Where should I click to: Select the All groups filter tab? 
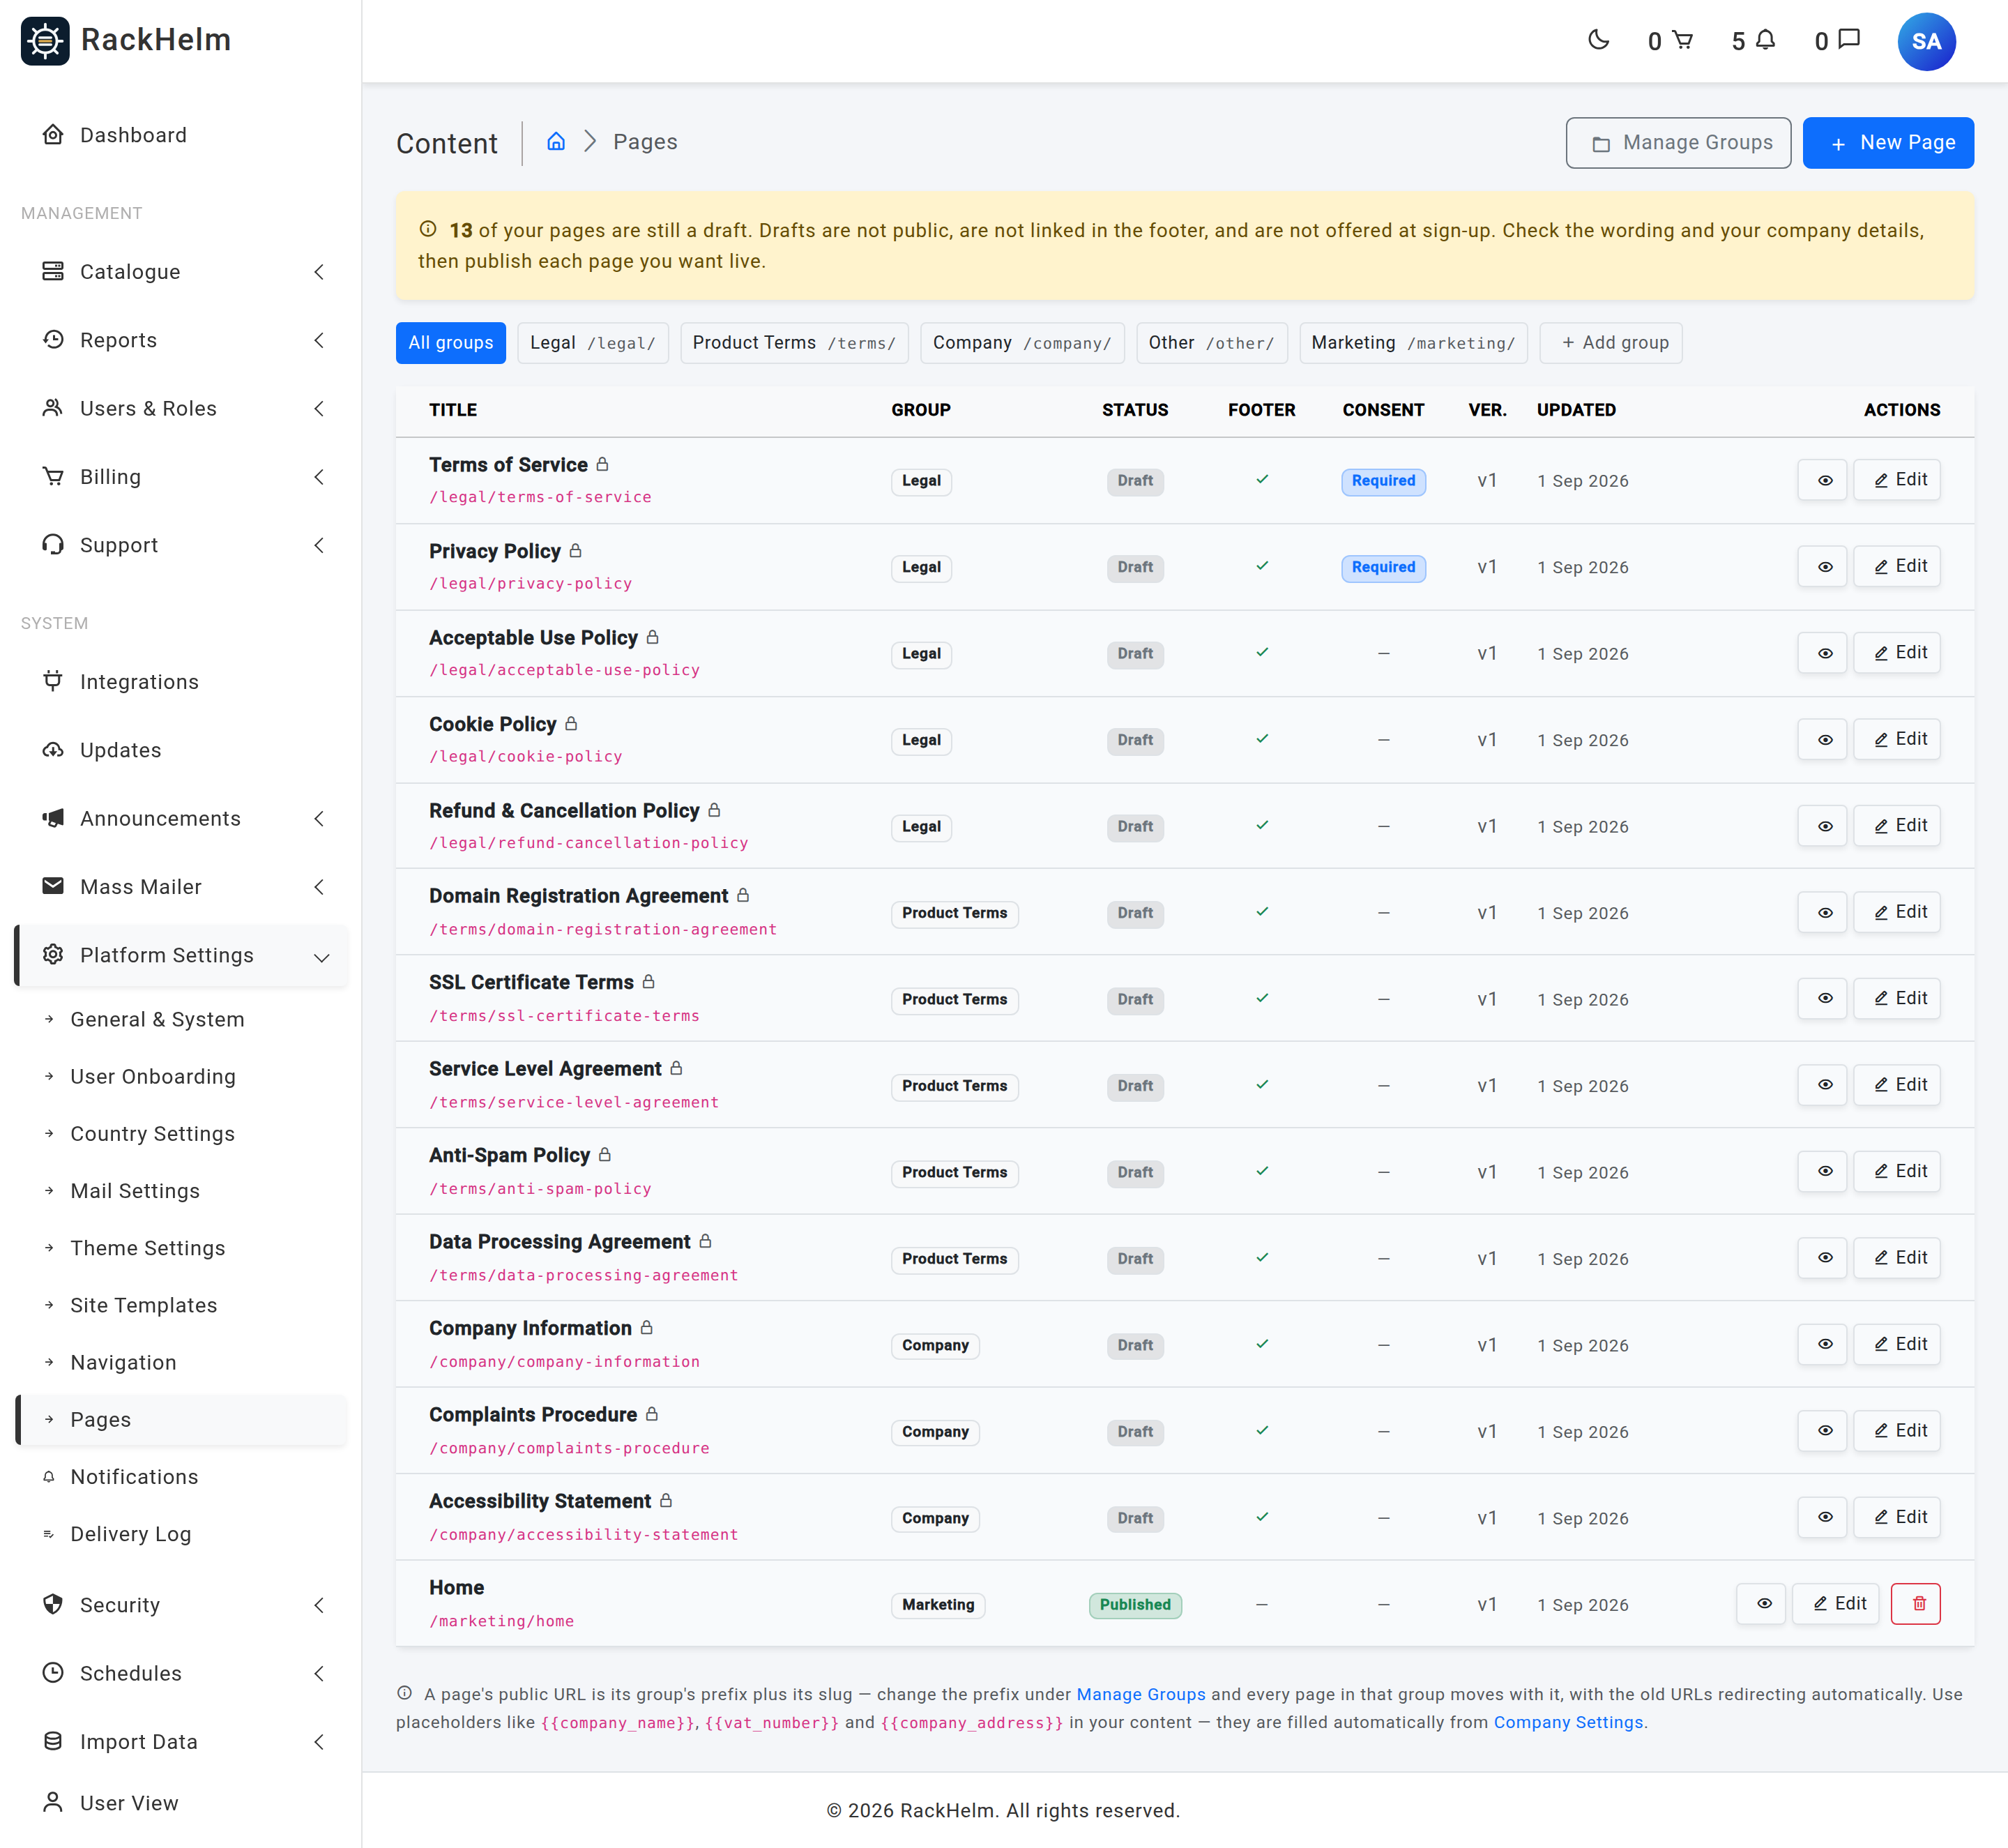451,343
